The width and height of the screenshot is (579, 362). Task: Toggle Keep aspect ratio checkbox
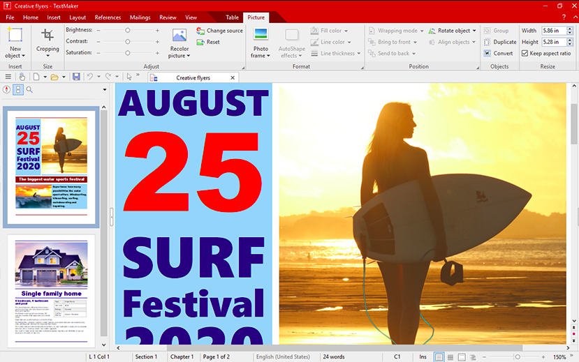coord(525,53)
